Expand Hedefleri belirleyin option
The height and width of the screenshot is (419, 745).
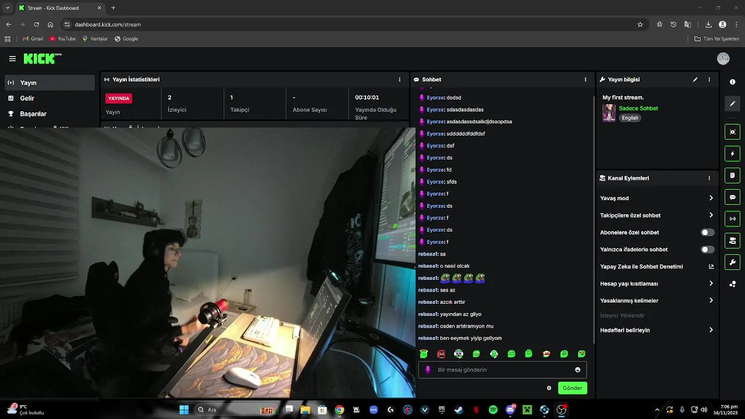click(x=657, y=330)
